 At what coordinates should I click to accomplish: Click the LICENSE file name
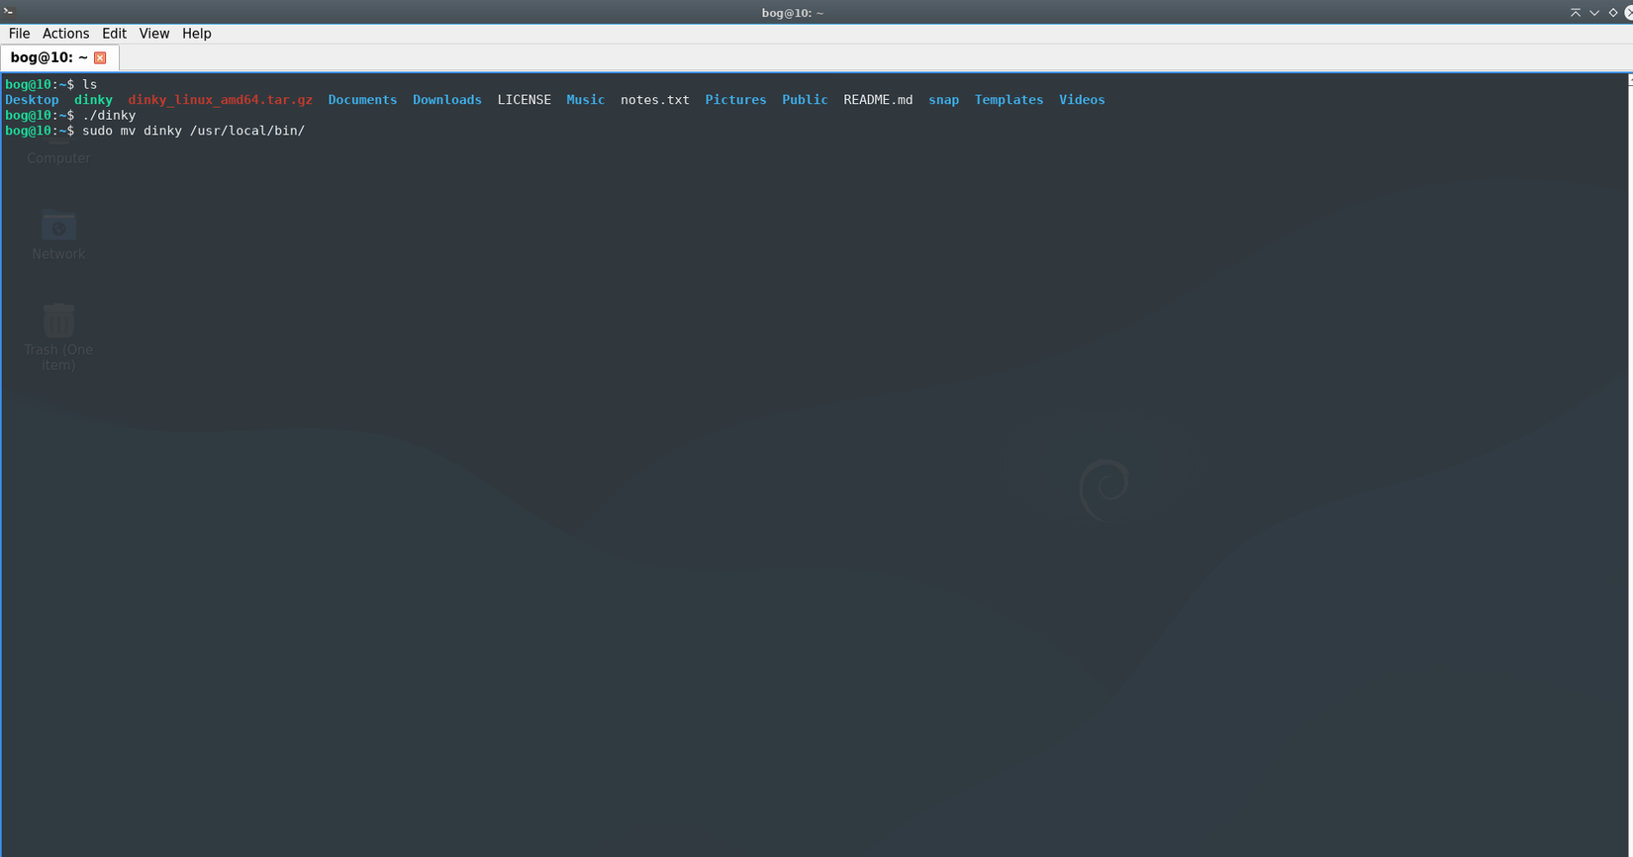click(524, 100)
